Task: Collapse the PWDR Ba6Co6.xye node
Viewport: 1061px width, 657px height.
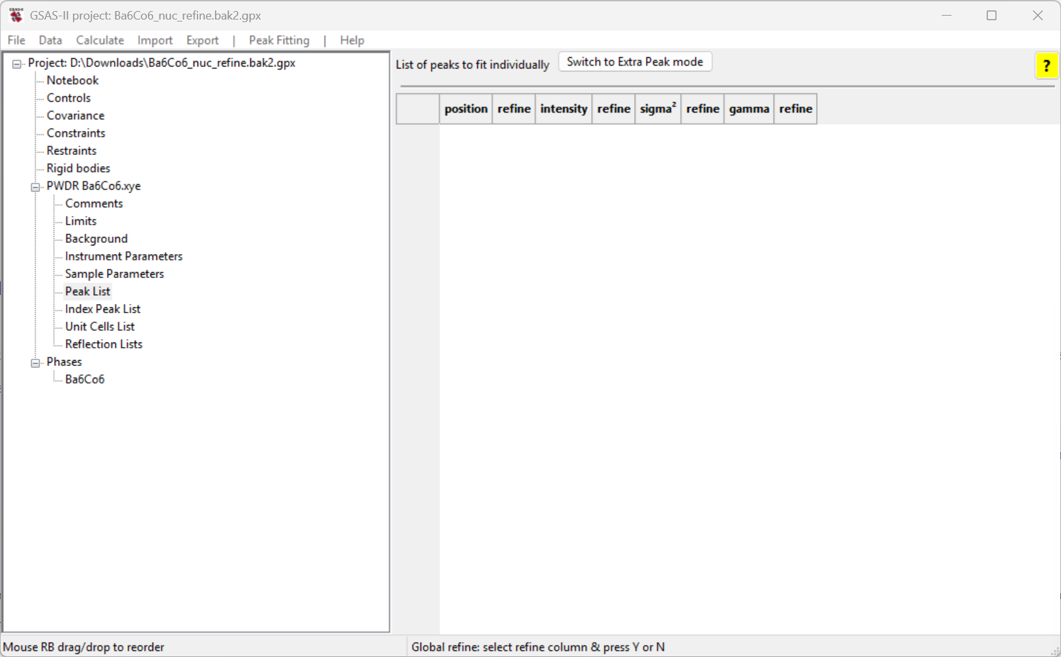Action: coord(35,187)
